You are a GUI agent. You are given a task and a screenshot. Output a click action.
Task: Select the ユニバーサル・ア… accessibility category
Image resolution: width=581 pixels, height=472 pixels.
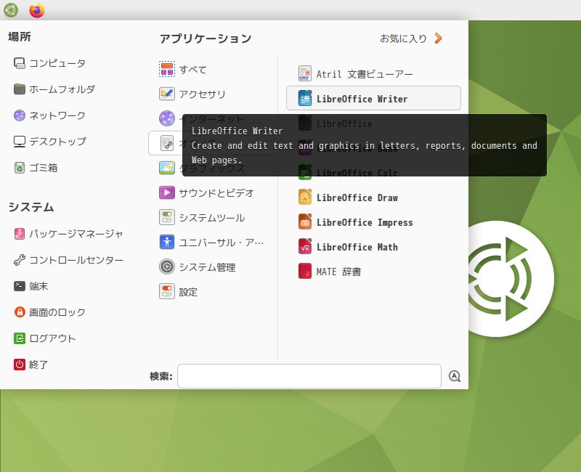point(211,243)
